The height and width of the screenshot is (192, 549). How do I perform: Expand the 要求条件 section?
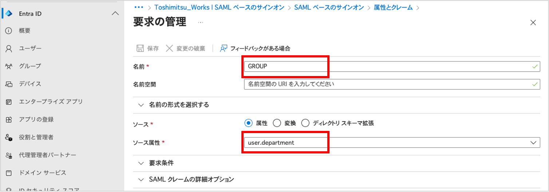(141, 163)
